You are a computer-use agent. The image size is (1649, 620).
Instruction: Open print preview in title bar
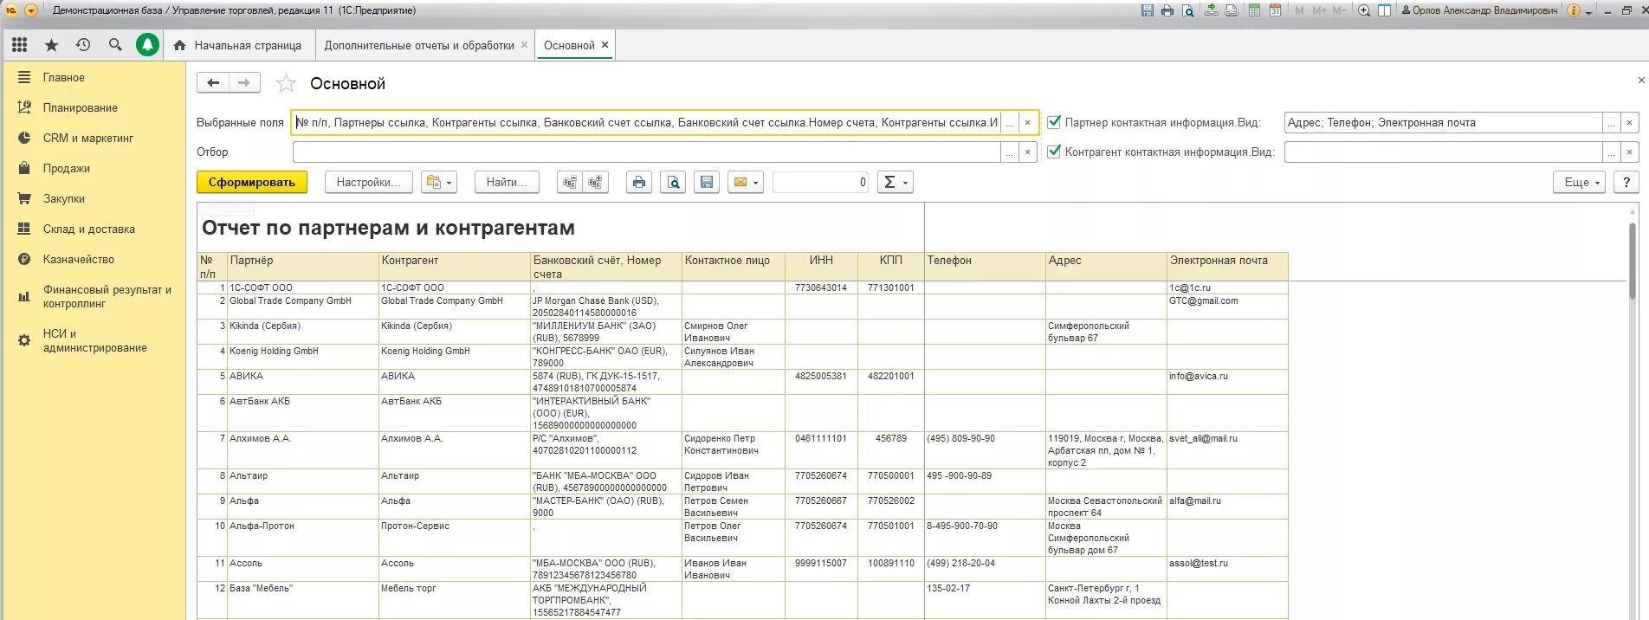[x=1187, y=10]
